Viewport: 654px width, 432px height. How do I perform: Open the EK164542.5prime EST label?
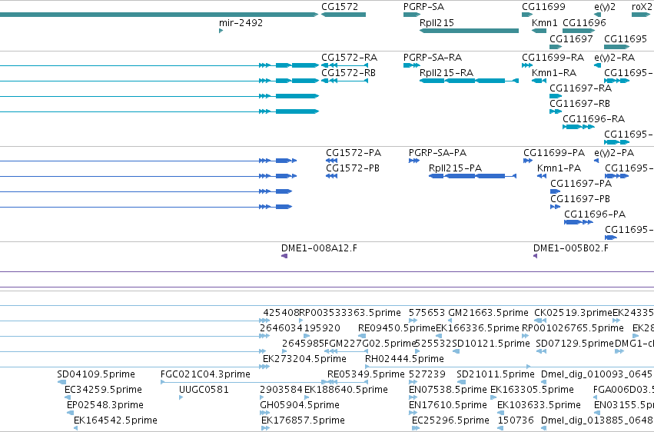pos(115,420)
